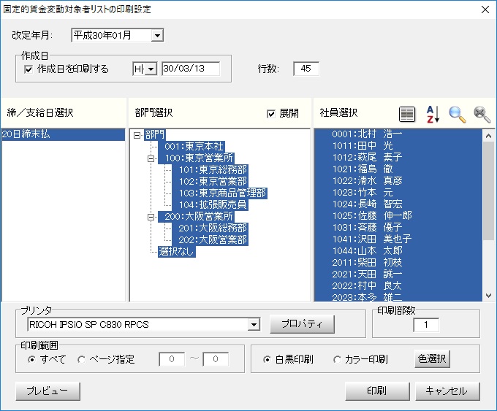The width and height of the screenshot is (497, 411).
Task: Select 20日締末払 in the list
Action: pos(63,134)
